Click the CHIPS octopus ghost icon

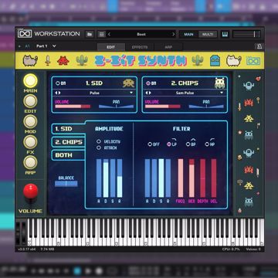219,83
